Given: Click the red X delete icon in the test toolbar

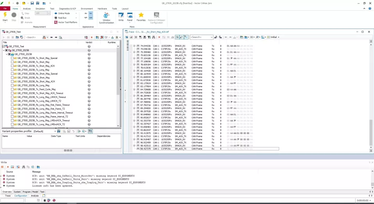Looking at the screenshot, I should pos(91,37).
